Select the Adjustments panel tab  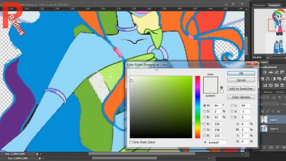tap(263, 62)
